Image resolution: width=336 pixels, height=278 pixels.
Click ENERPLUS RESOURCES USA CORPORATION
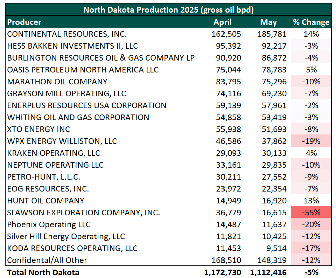coord(86,105)
